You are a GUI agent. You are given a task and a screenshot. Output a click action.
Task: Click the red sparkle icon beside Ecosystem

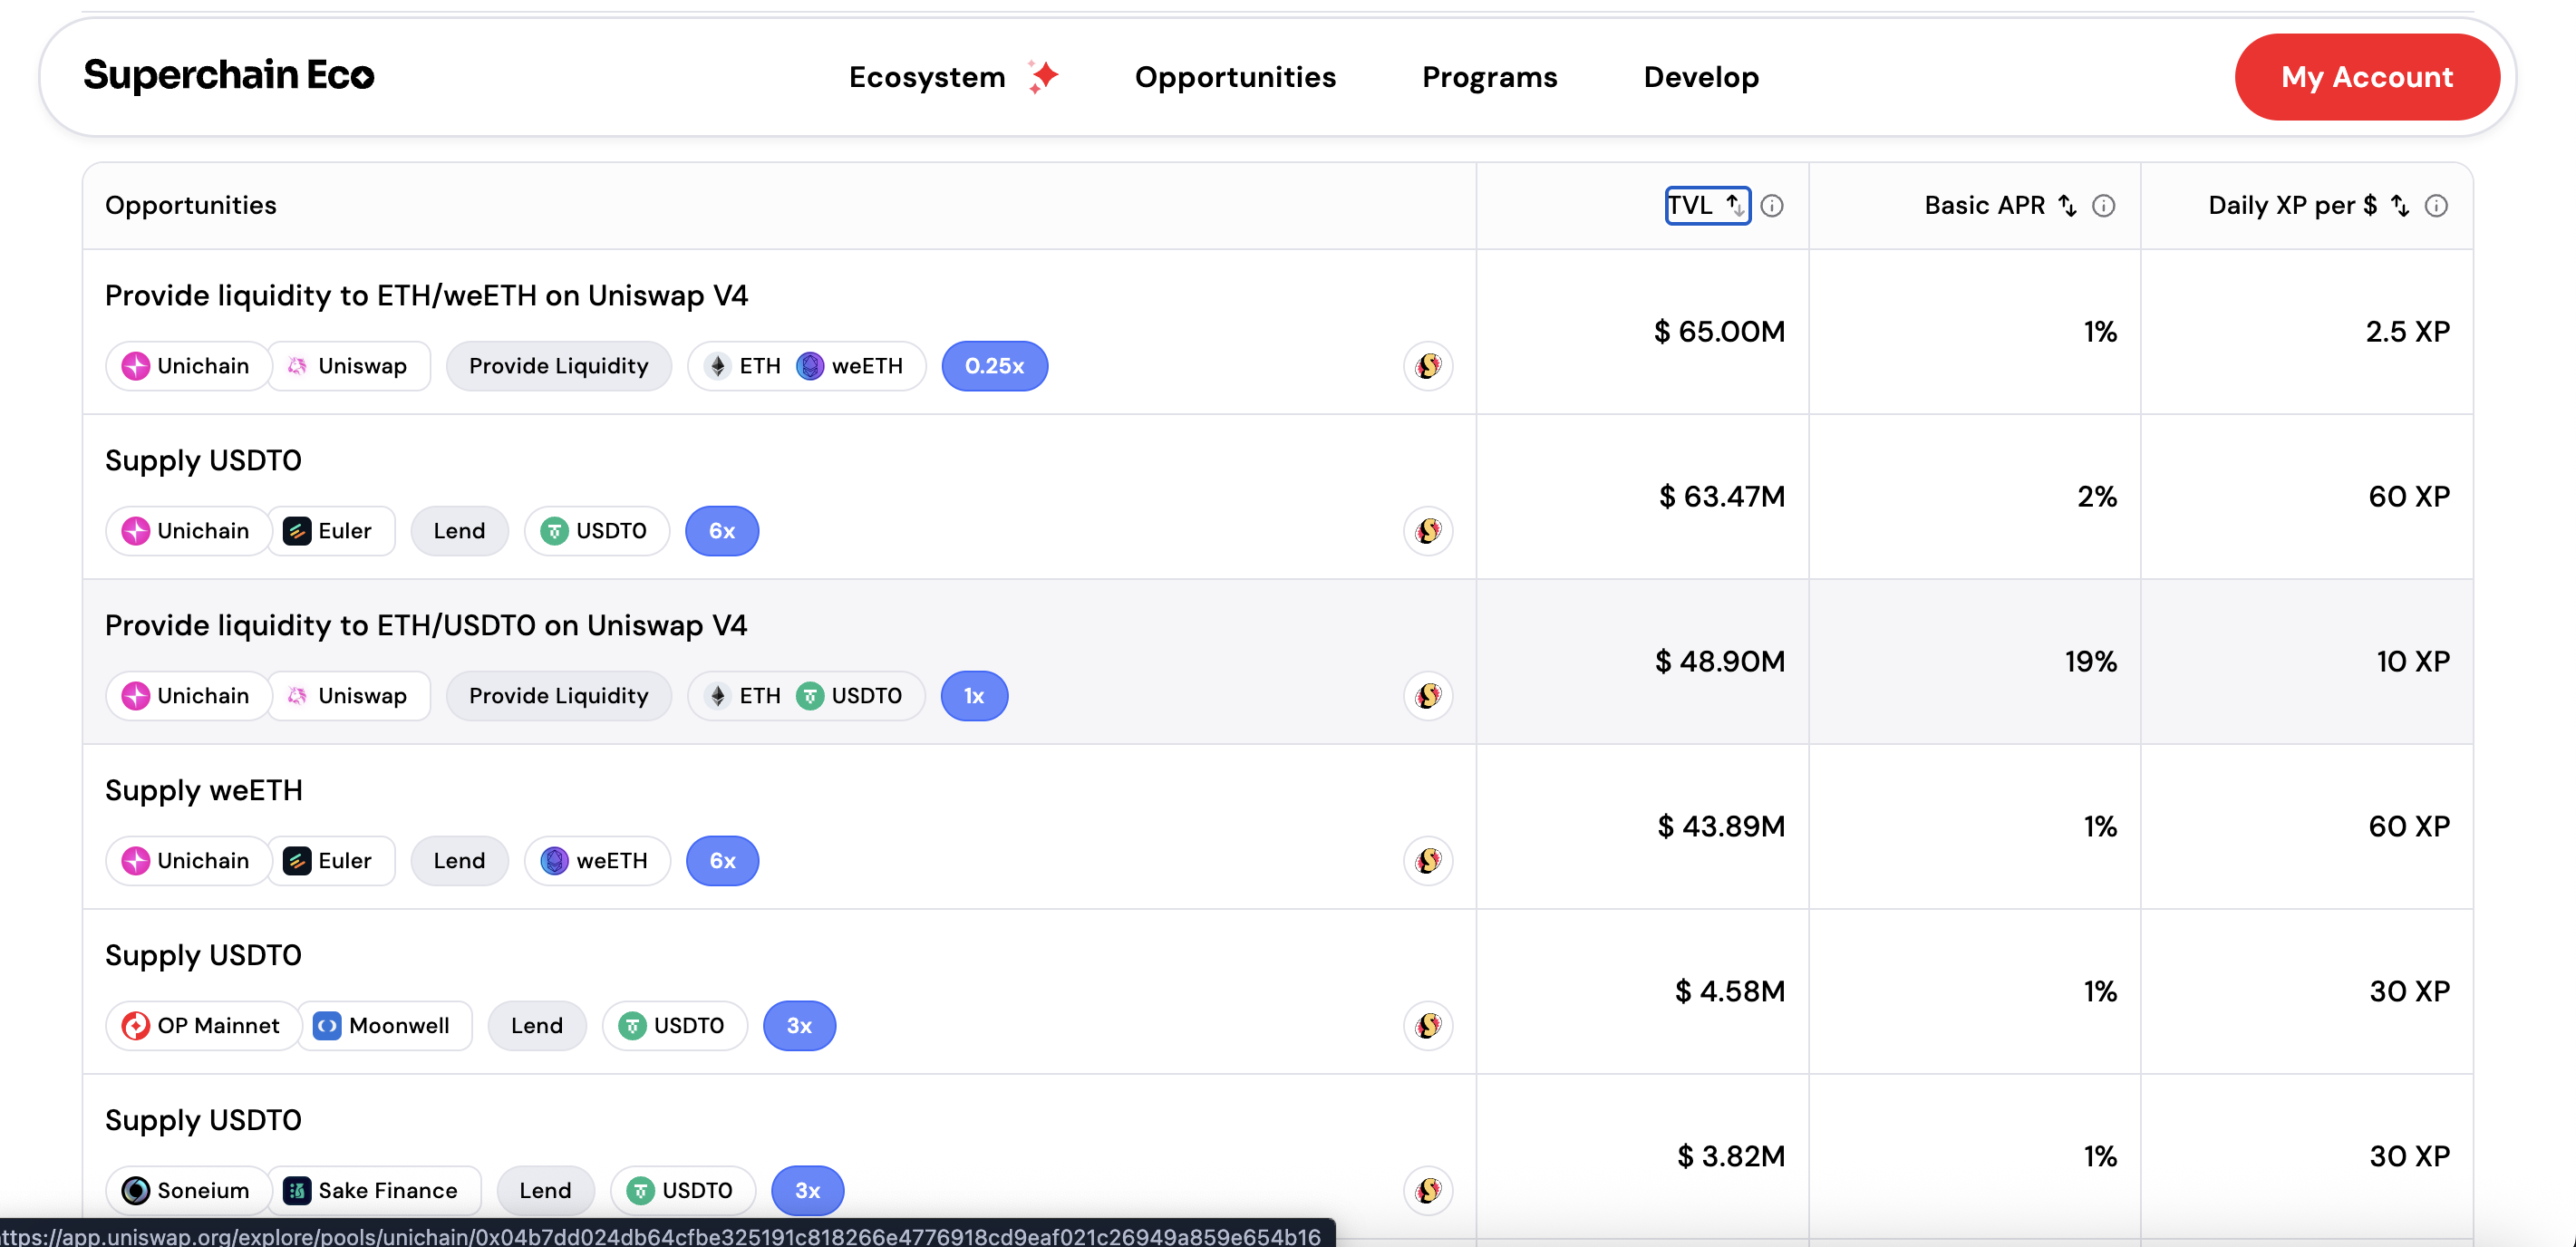coord(1043,76)
